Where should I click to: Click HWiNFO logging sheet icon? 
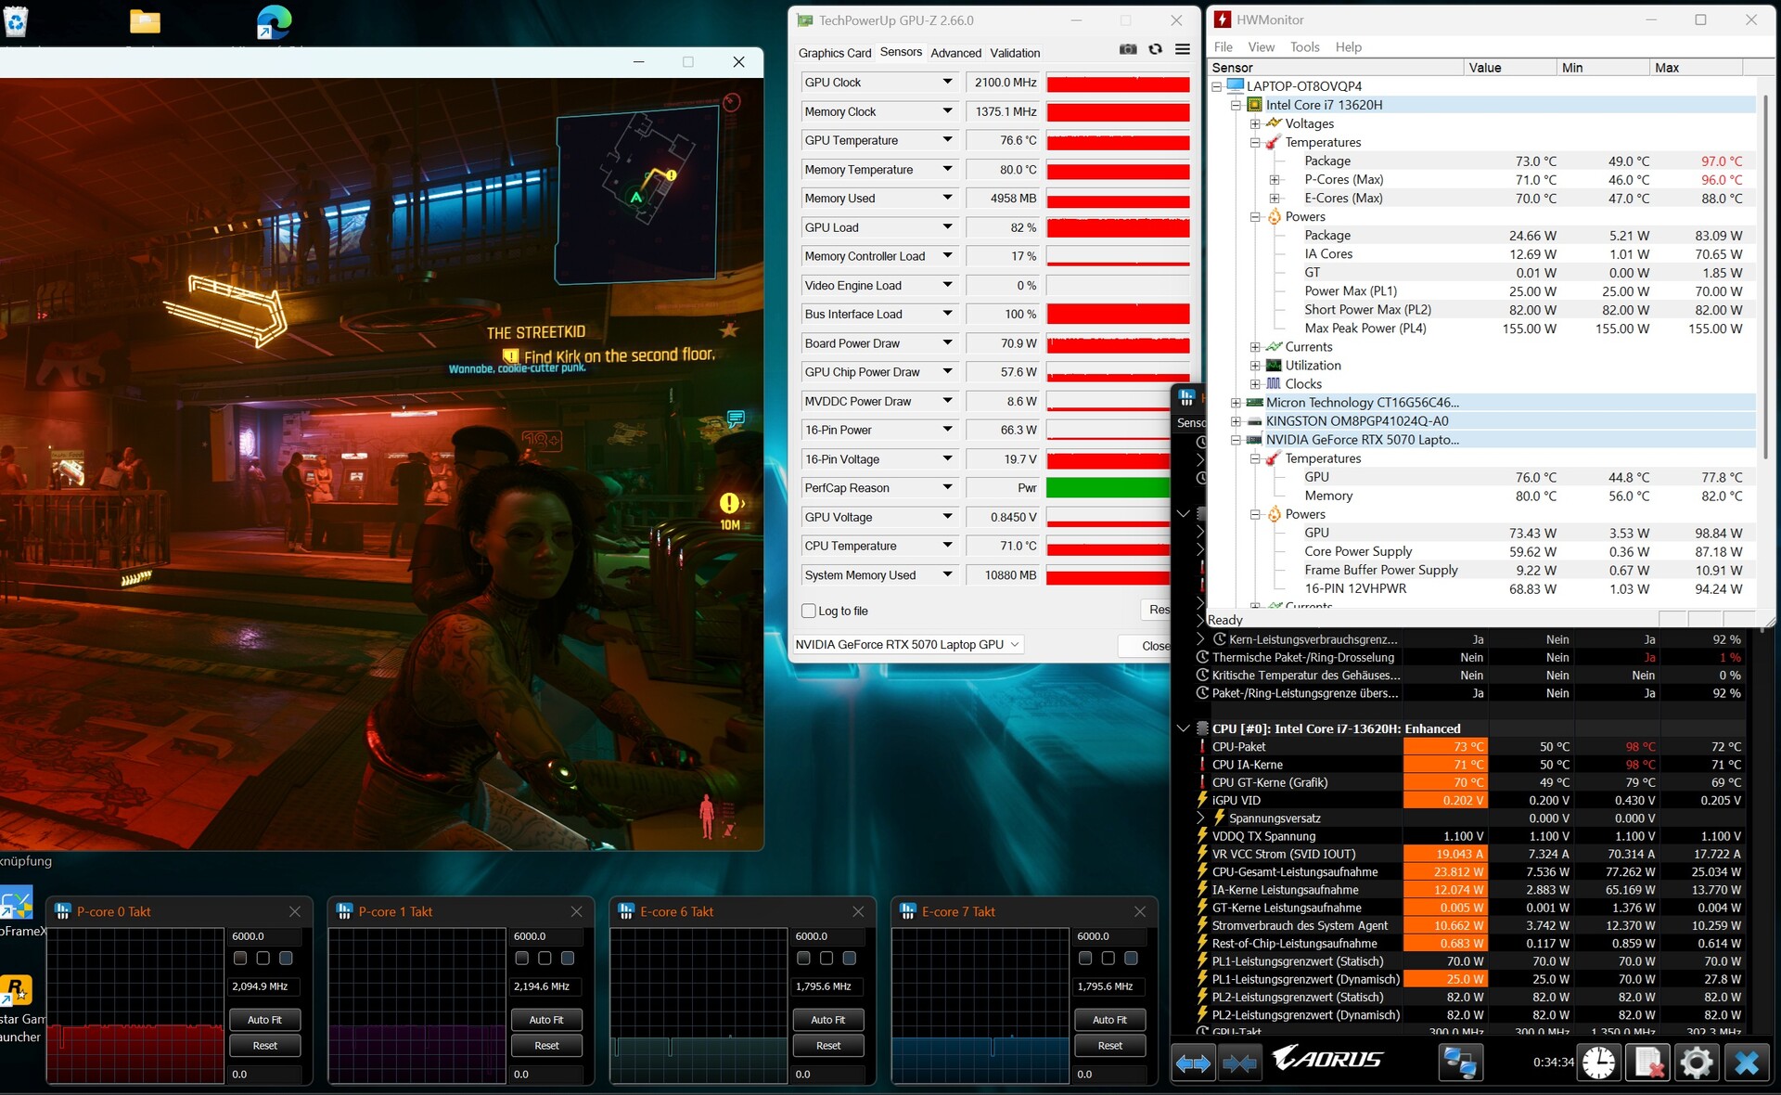(x=1647, y=1063)
